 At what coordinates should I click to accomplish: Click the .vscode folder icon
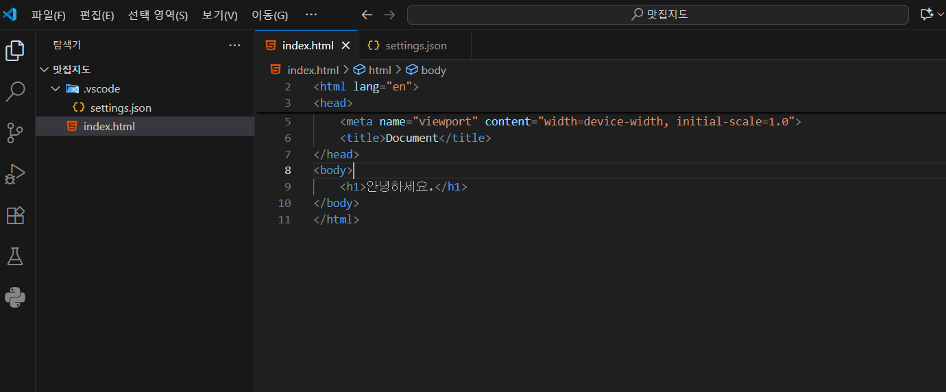73,88
